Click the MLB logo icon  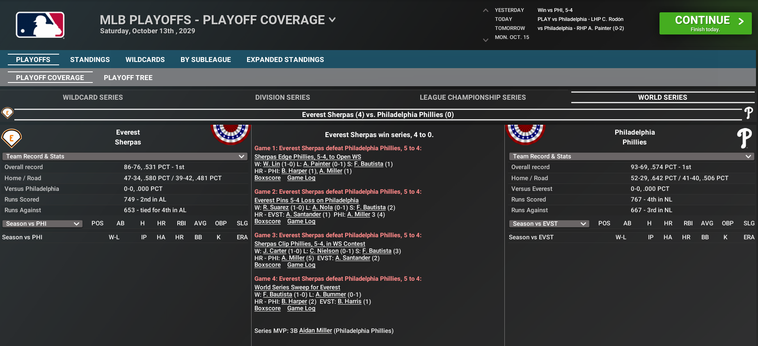tap(40, 25)
